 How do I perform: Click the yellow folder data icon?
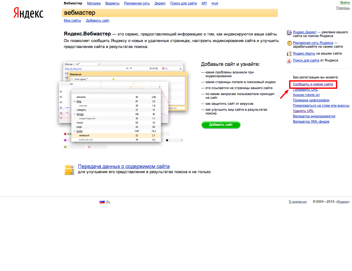69,170
